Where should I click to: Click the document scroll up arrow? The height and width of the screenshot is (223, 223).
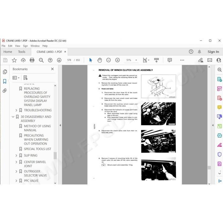(209, 67)
